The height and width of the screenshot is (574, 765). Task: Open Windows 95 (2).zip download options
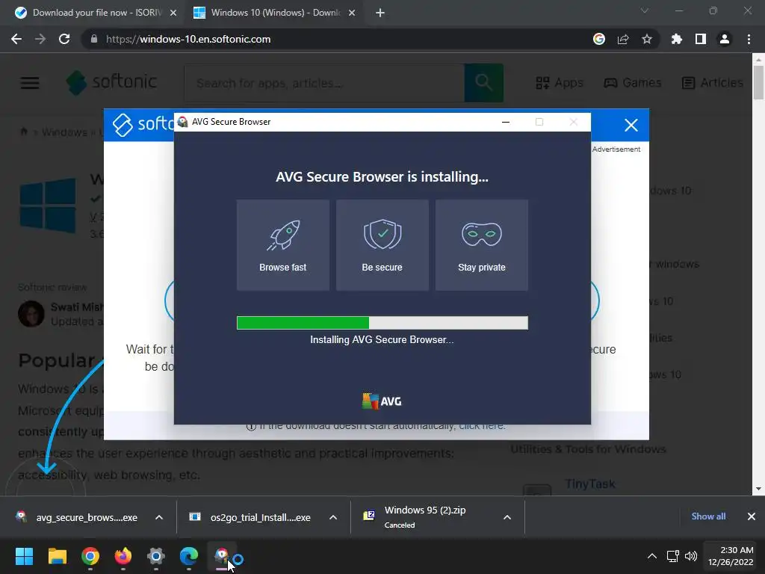pyautogui.click(x=507, y=517)
